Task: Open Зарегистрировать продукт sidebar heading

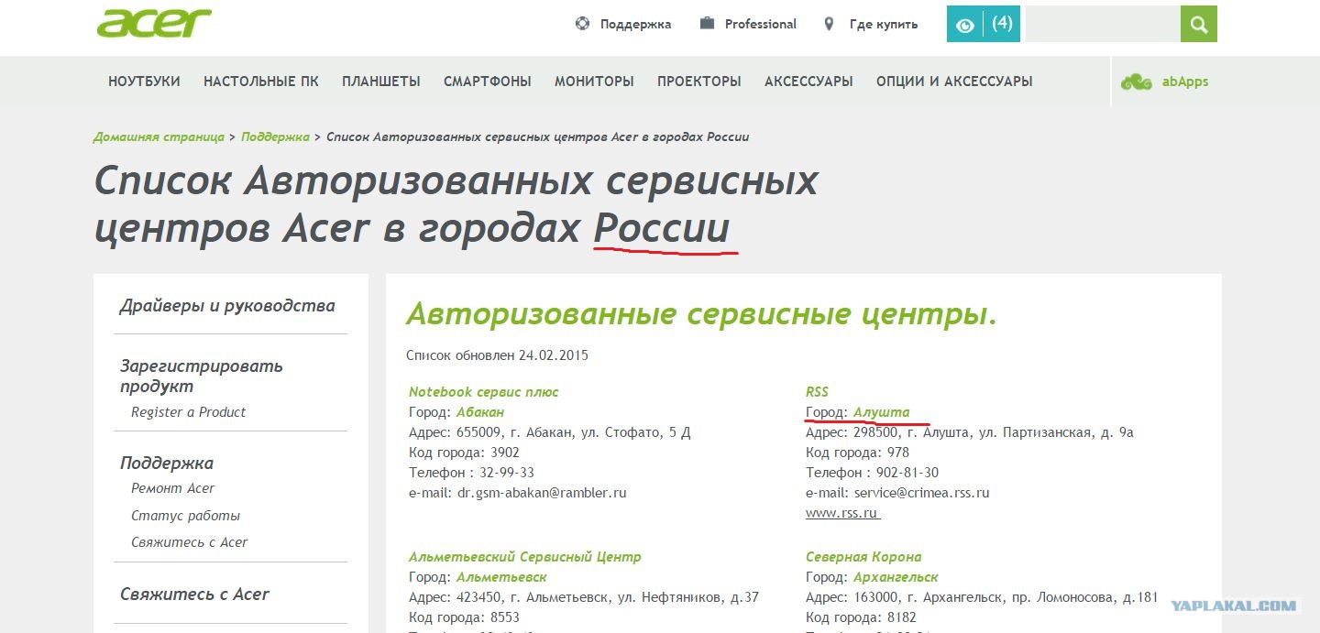Action: pos(202,376)
